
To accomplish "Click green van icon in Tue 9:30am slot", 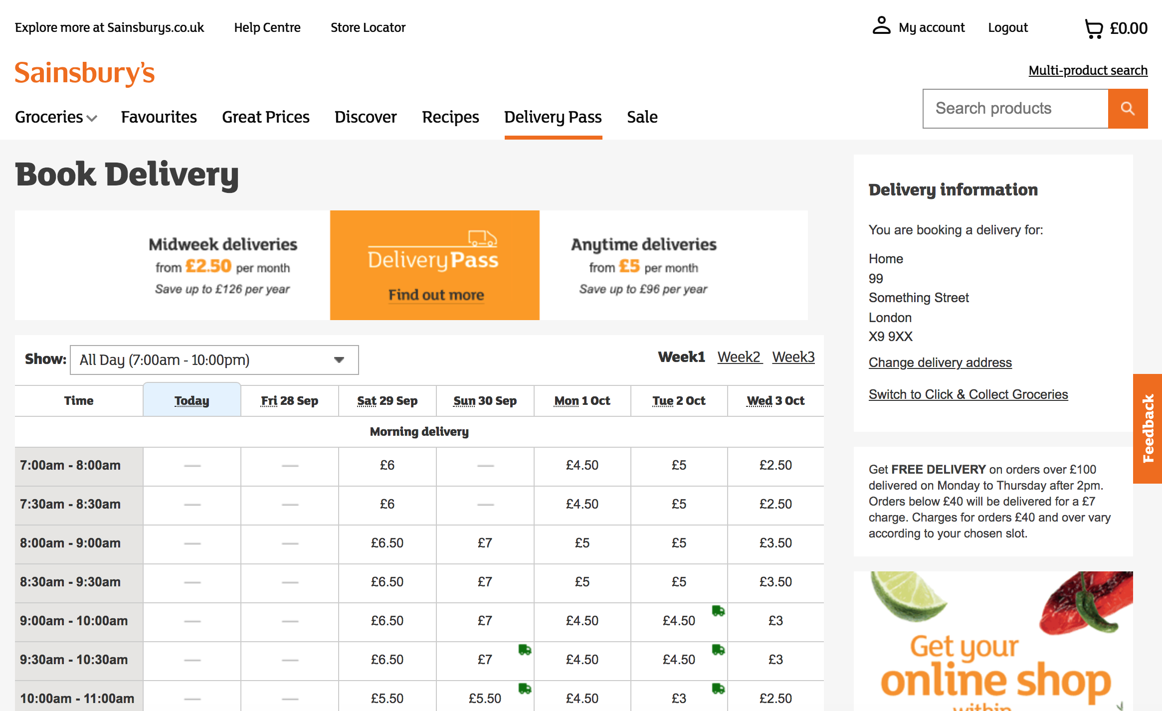I will (x=718, y=650).
